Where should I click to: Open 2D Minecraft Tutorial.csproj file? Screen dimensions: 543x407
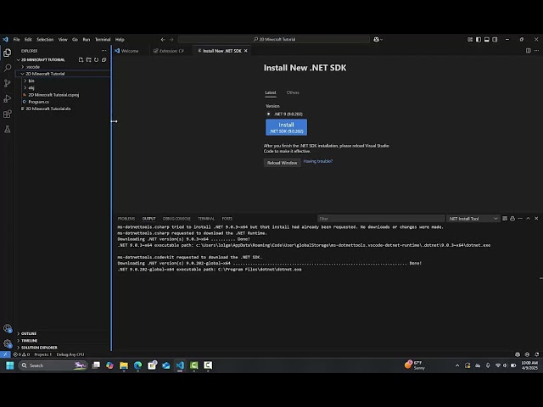[x=53, y=95]
